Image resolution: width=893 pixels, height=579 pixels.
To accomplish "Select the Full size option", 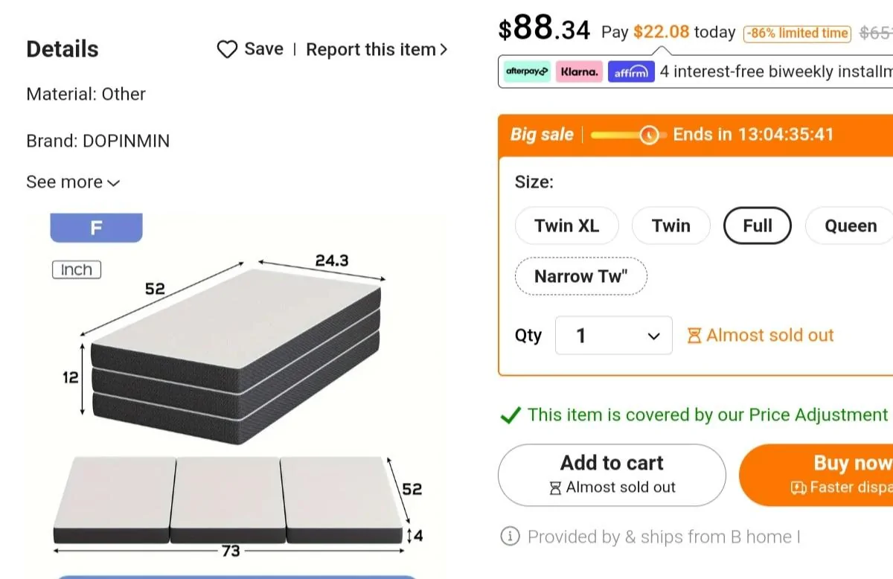I will pos(757,225).
